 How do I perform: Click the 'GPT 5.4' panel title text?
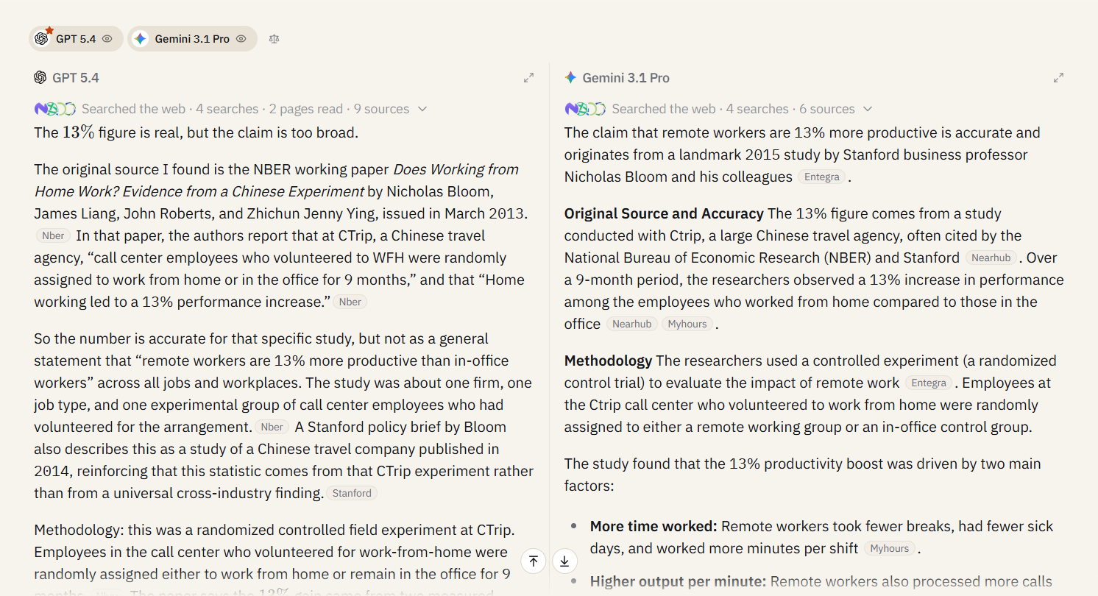76,78
